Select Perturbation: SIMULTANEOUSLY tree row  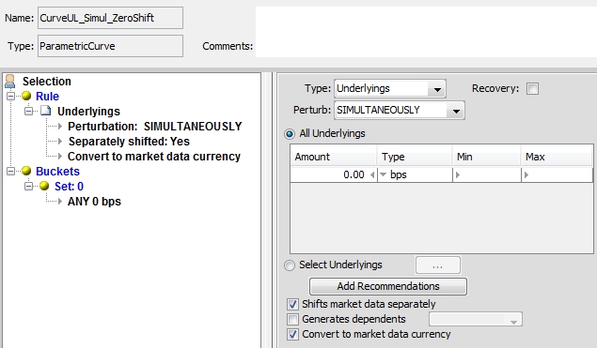[x=155, y=126]
